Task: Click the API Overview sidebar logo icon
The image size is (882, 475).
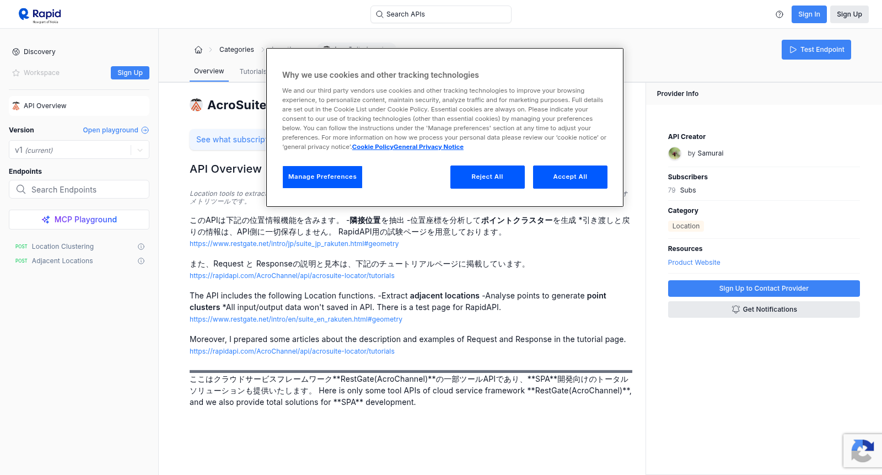Action: pyautogui.click(x=16, y=106)
